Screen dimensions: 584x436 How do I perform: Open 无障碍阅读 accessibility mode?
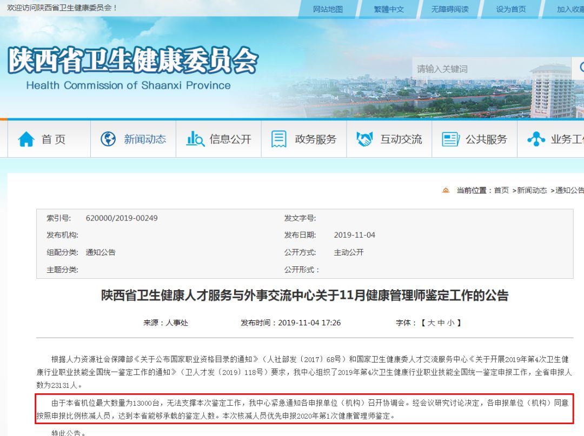click(x=450, y=9)
